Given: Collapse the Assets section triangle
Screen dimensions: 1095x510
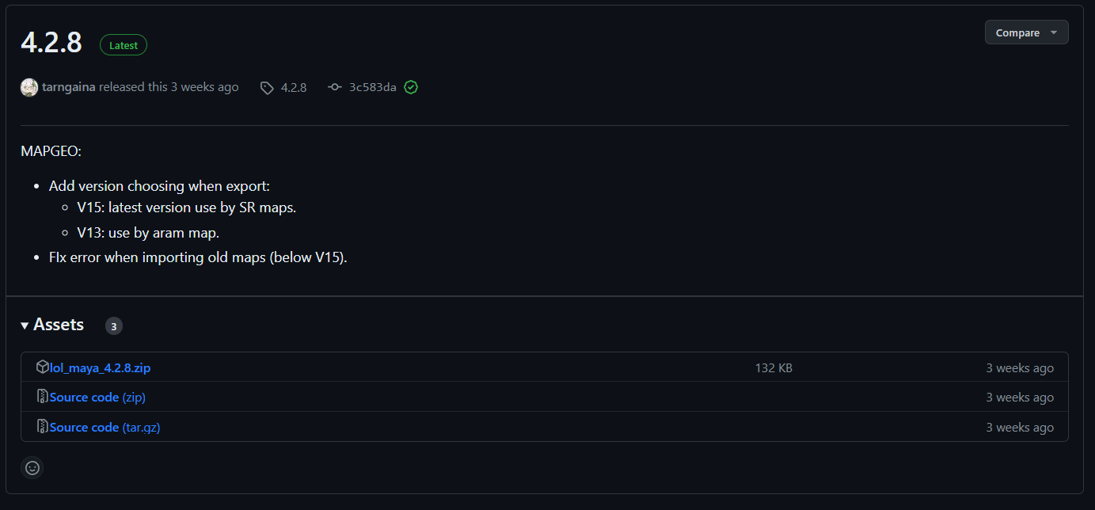Looking at the screenshot, I should click(25, 325).
